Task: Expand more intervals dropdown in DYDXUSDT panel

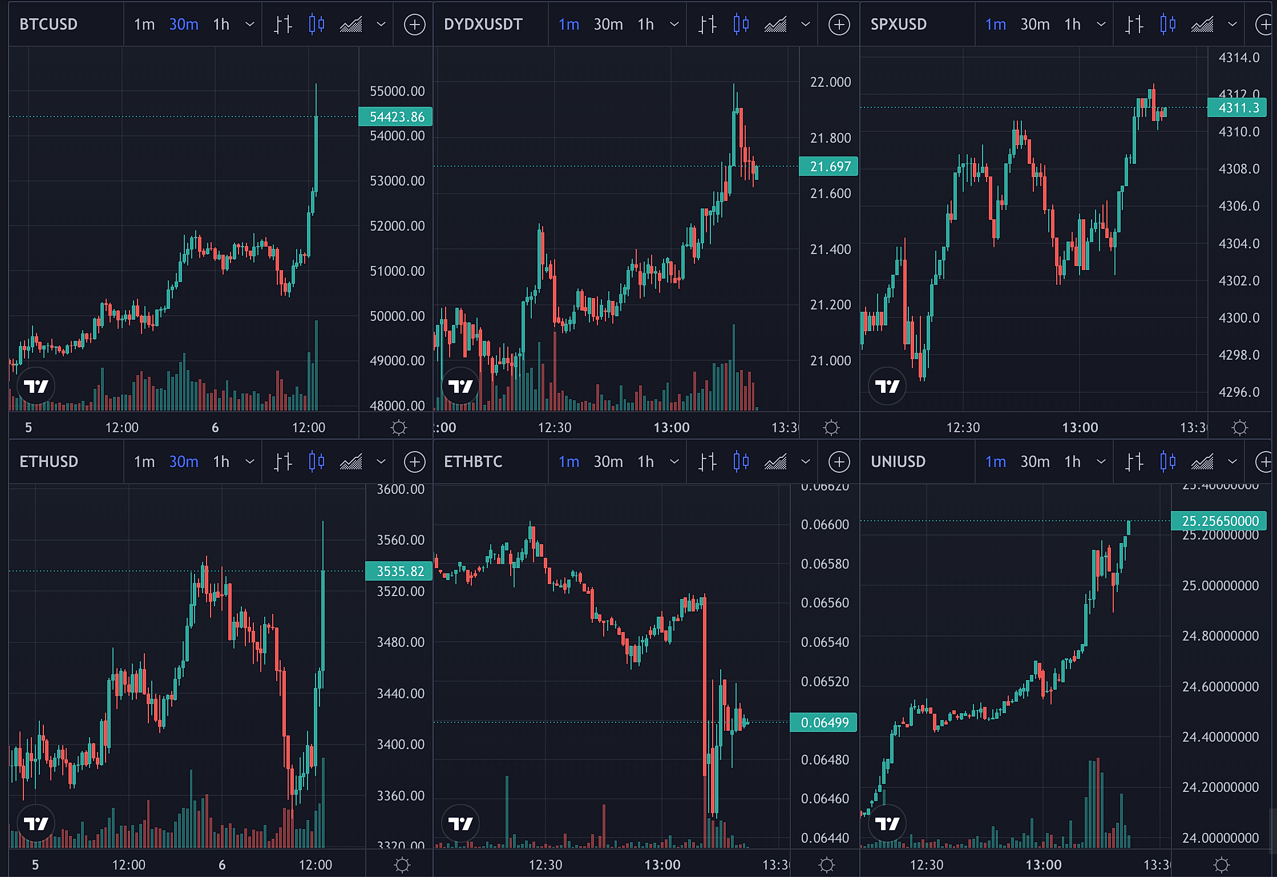Action: [x=674, y=25]
